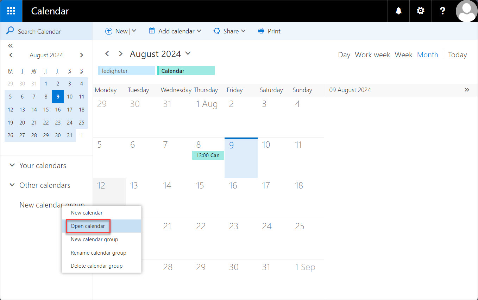Select the ledigheter calendar tab
This screenshot has height=300, width=478.
pyautogui.click(x=127, y=71)
